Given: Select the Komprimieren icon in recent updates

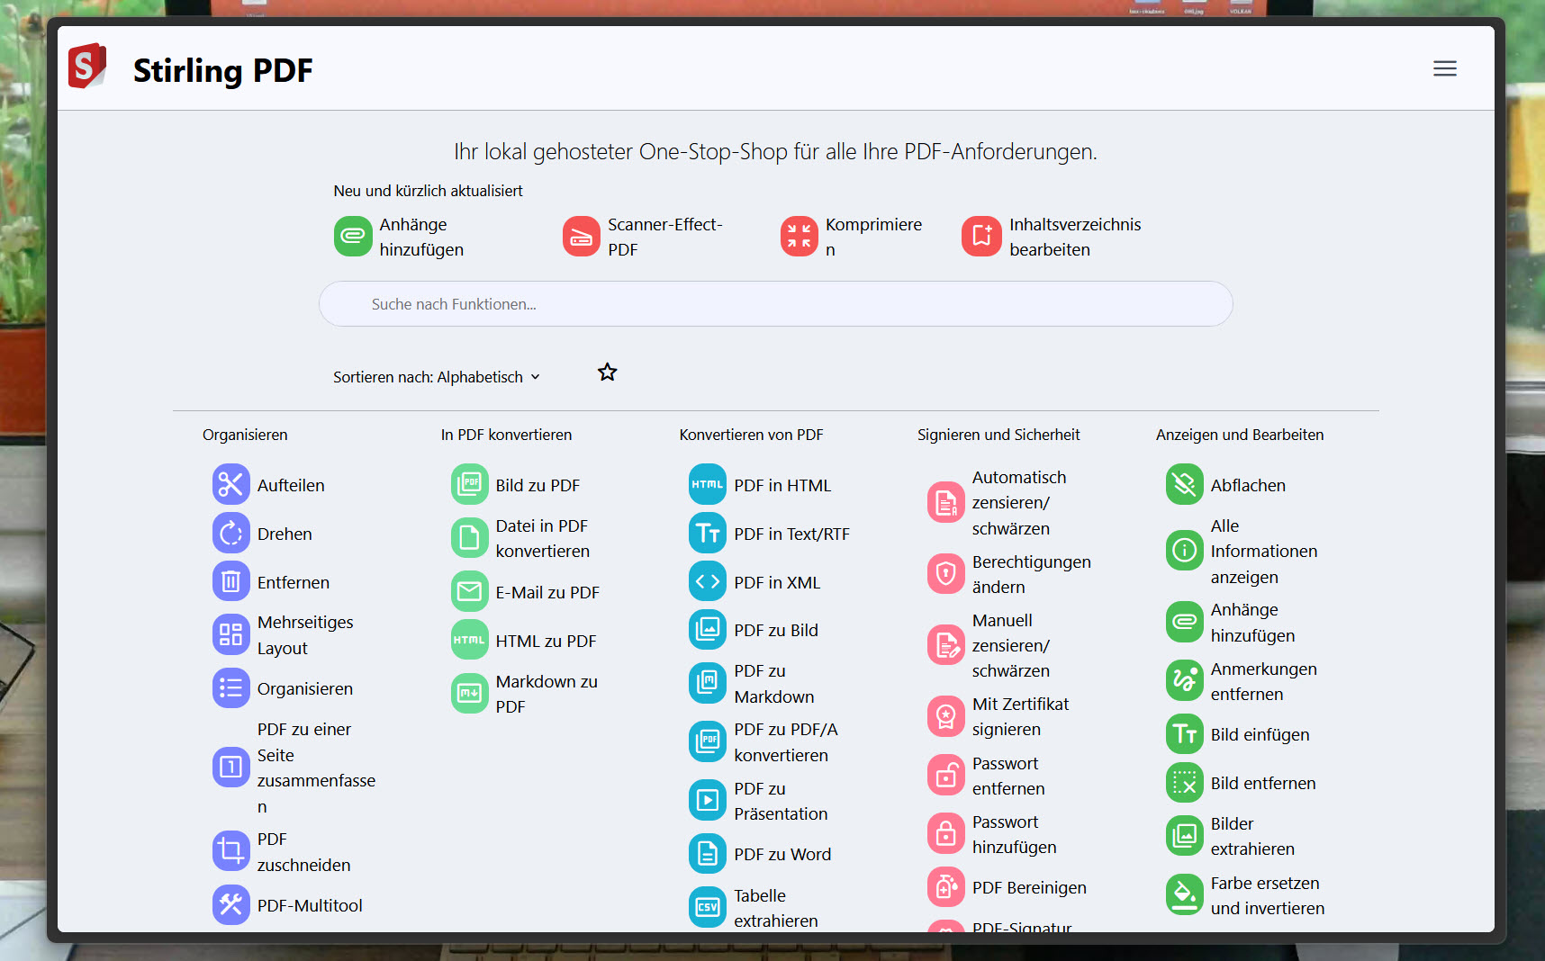Looking at the screenshot, I should pyautogui.click(x=799, y=237).
